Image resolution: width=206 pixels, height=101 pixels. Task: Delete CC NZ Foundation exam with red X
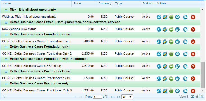tap(193, 42)
